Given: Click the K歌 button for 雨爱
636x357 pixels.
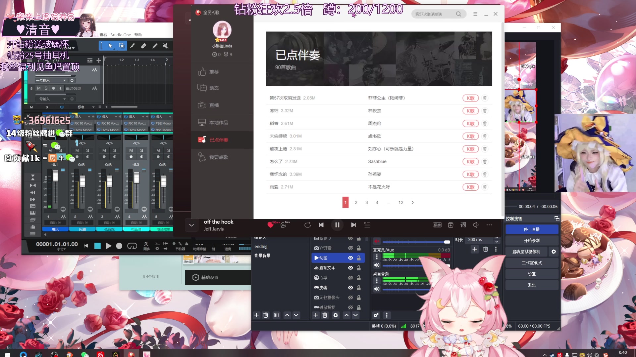Looking at the screenshot, I should point(470,187).
